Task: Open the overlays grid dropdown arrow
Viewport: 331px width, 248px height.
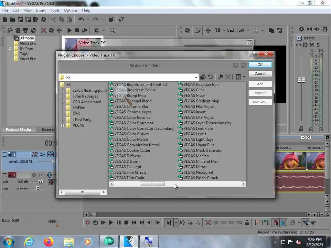Action: pos(262,30)
